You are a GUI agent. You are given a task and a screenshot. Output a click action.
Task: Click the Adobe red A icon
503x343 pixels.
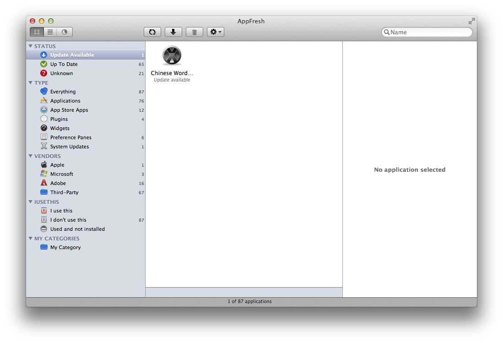click(44, 183)
